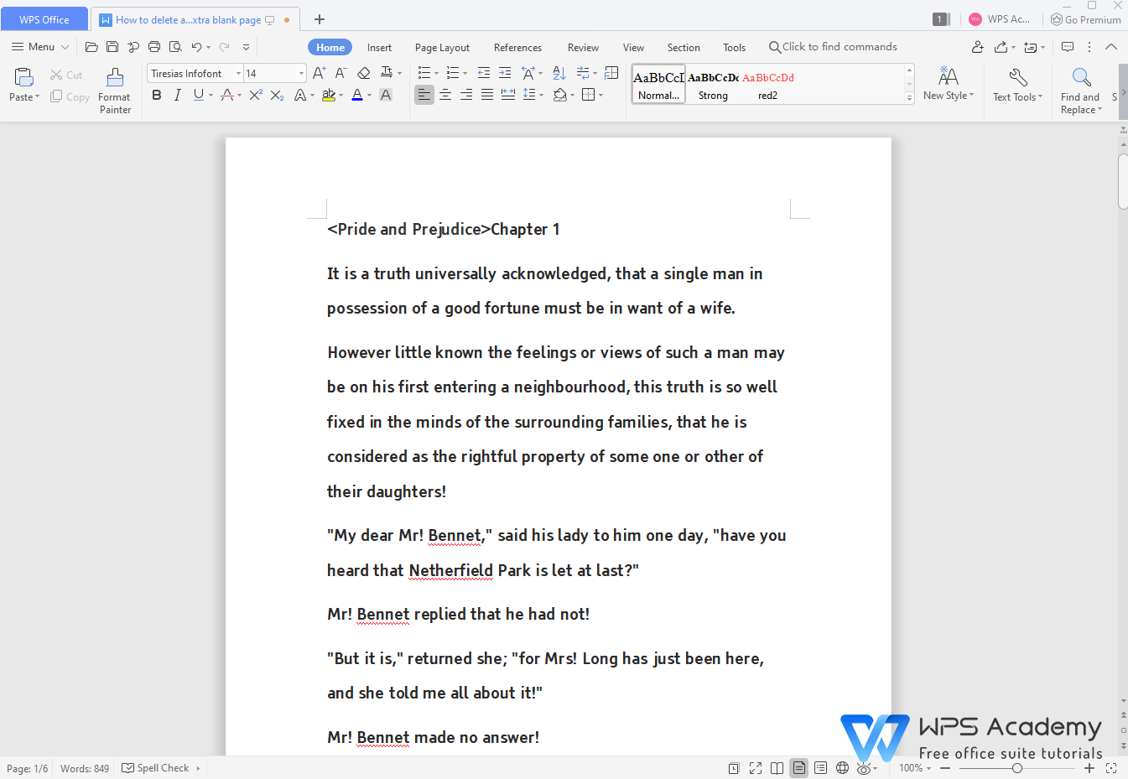Apply the yellow highlight color

(329, 96)
